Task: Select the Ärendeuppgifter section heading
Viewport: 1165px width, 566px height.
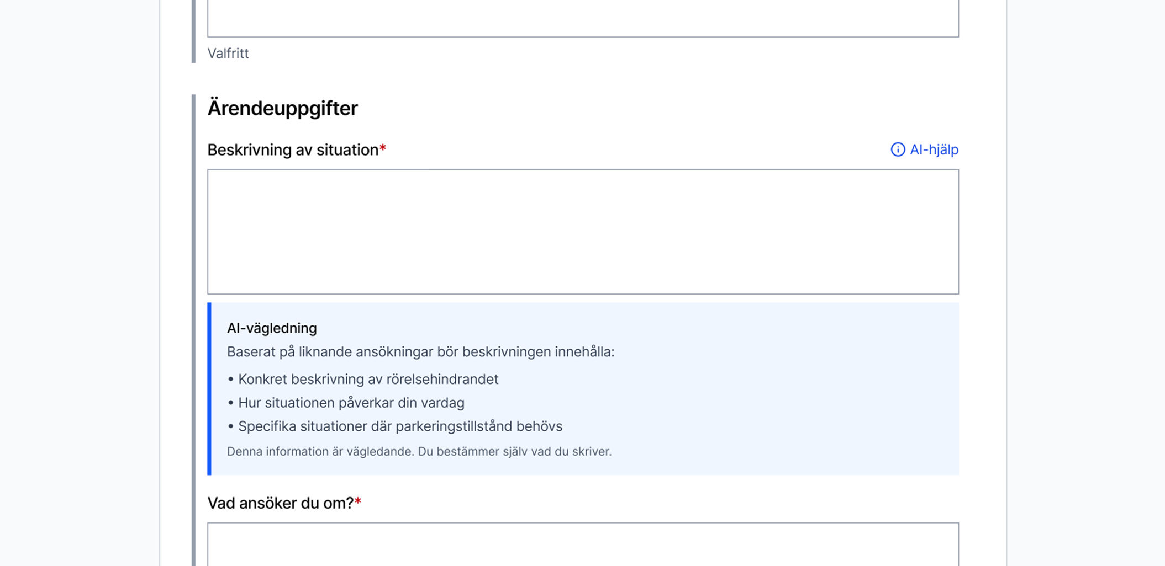Action: 282,108
